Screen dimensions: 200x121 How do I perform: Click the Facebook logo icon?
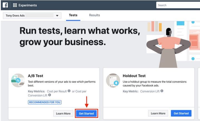[x=5, y=5]
